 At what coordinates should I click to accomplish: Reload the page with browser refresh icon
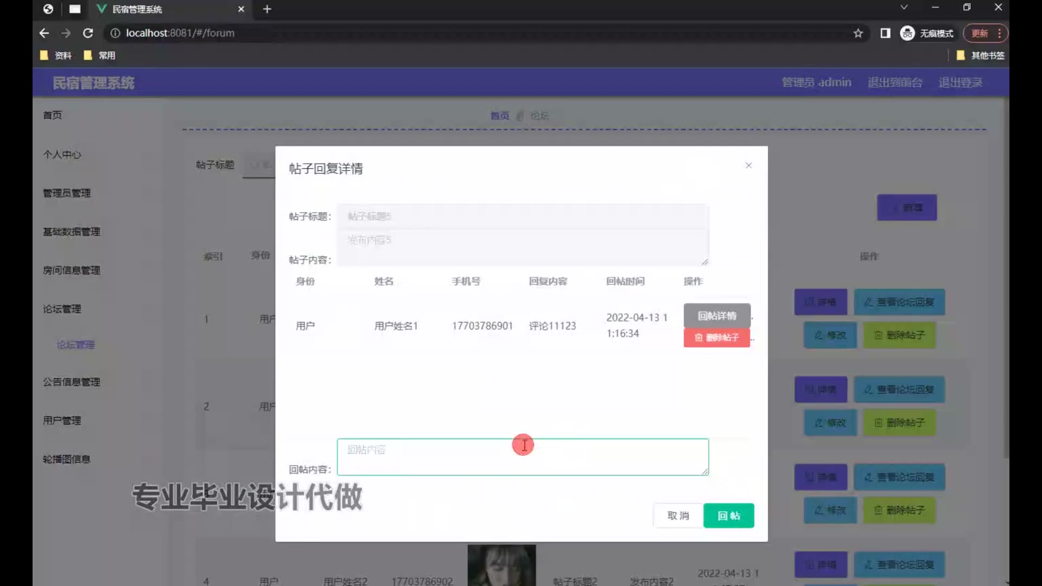point(88,33)
